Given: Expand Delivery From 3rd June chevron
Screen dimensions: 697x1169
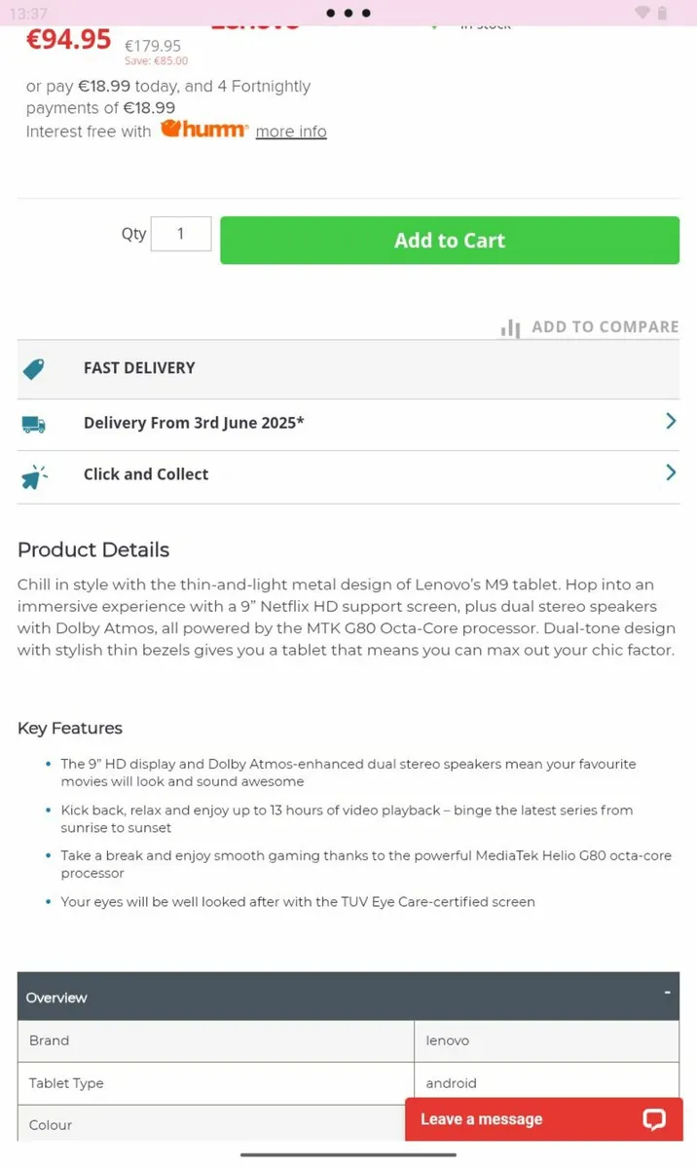Looking at the screenshot, I should 671,421.
